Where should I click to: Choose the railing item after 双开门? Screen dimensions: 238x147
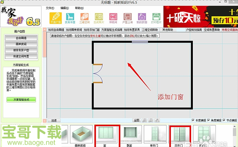[x=204, y=134]
